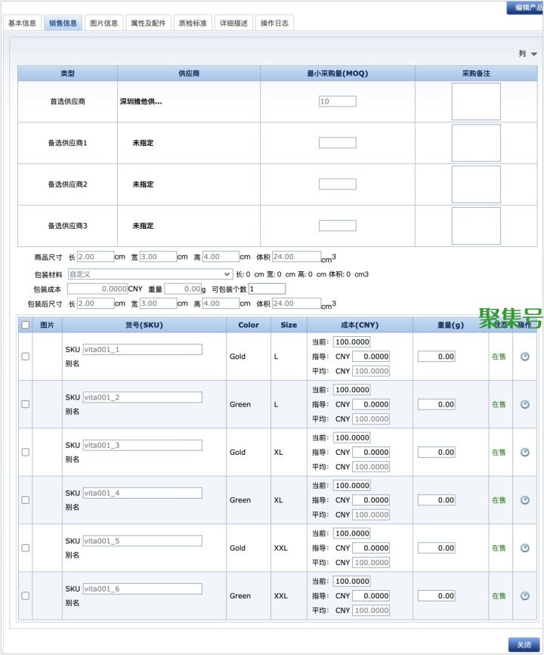Click the 可包装个数 input field
Screen dimensions: 544x655
pos(267,289)
